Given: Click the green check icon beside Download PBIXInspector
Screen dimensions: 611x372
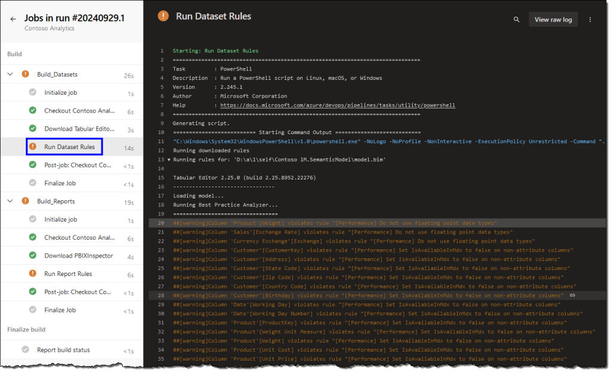Looking at the screenshot, I should tap(33, 256).
